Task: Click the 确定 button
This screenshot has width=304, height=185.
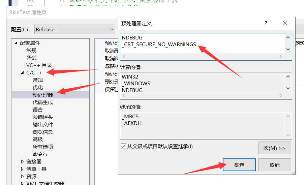Action: tap(239, 165)
